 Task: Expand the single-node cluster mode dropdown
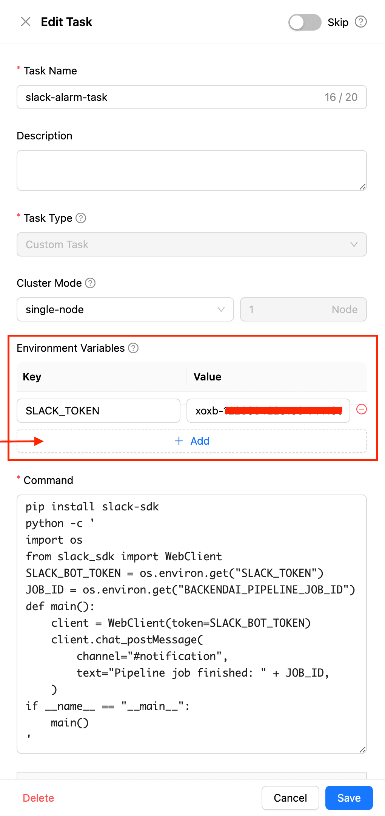(x=125, y=309)
